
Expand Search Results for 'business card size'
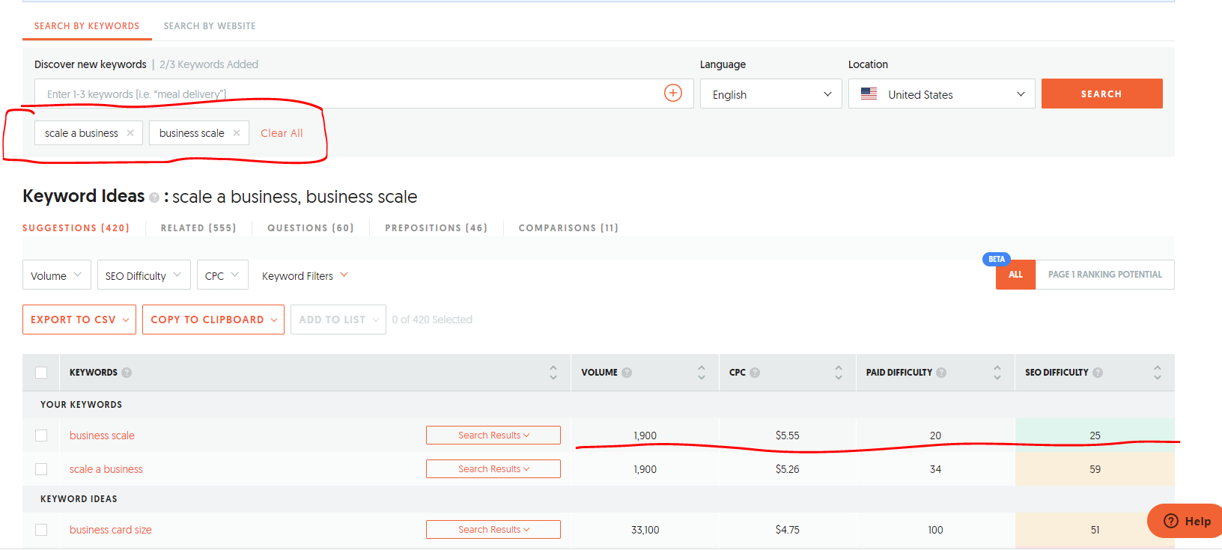pyautogui.click(x=493, y=530)
